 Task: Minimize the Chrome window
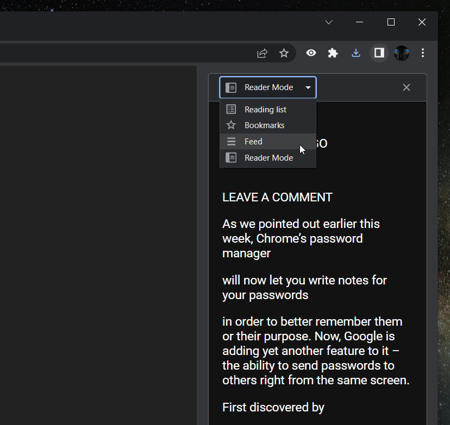pos(359,22)
